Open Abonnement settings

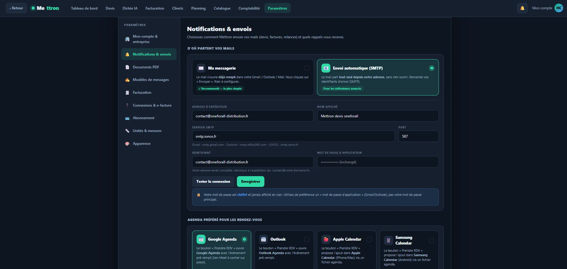pos(149,118)
